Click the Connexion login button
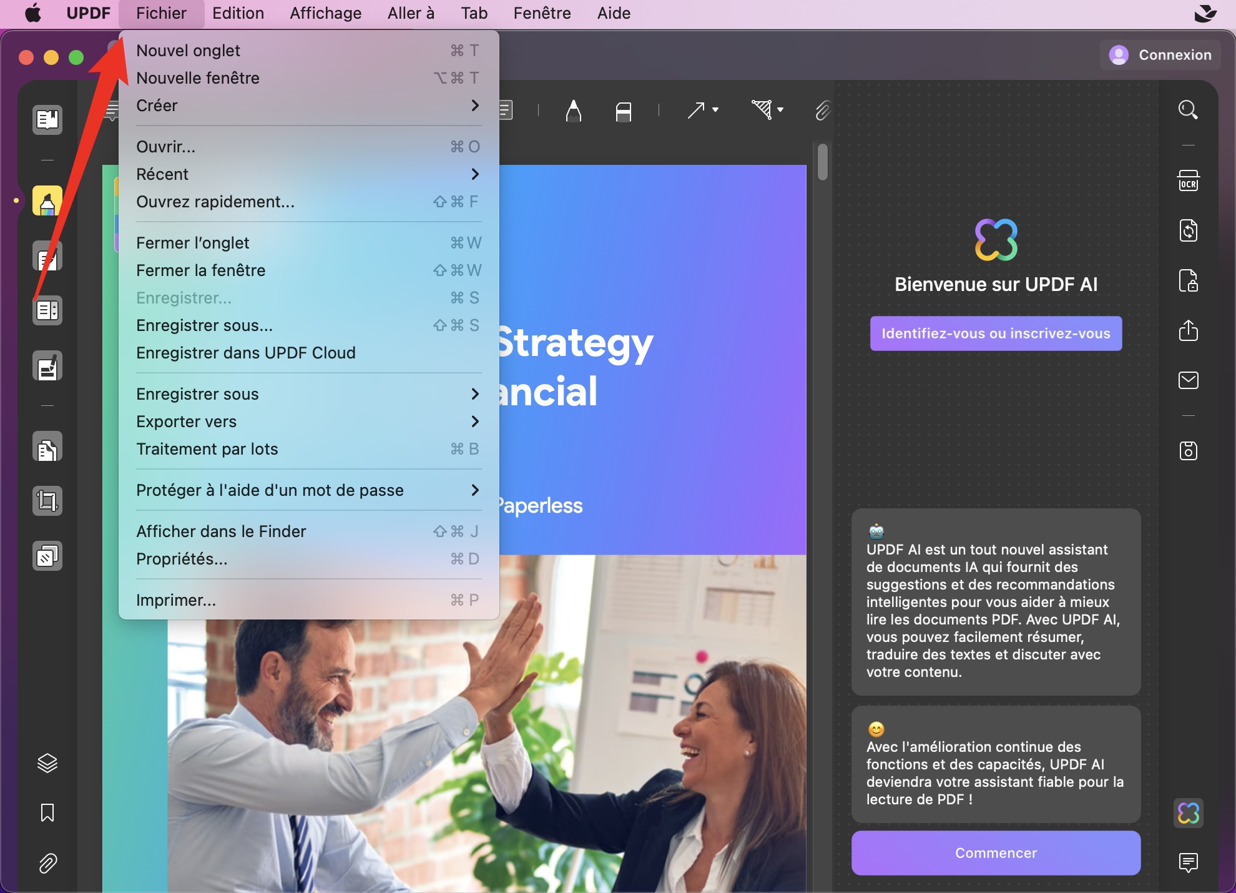This screenshot has height=893, width=1236. point(1160,55)
